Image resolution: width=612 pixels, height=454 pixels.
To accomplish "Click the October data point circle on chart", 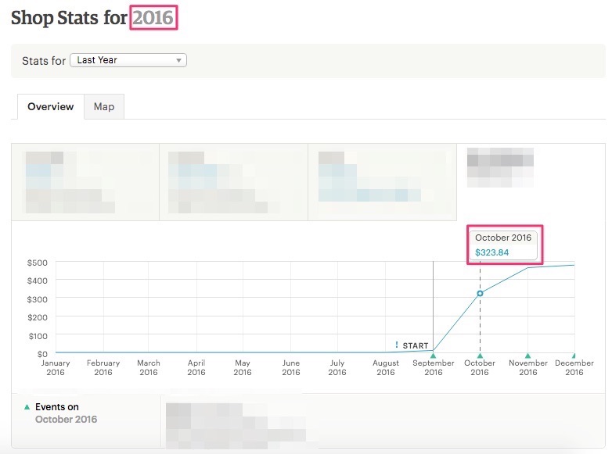I will [480, 293].
